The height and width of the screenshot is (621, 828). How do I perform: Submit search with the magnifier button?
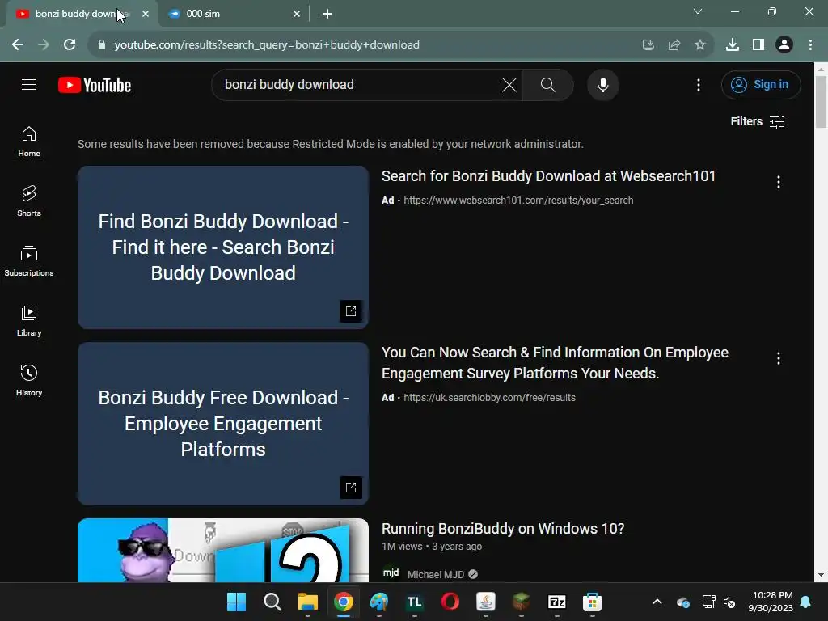547,84
